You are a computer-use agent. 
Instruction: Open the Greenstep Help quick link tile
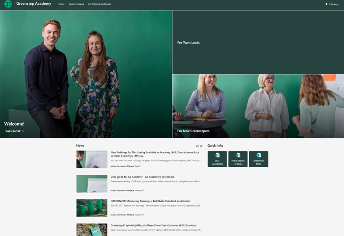click(258, 159)
